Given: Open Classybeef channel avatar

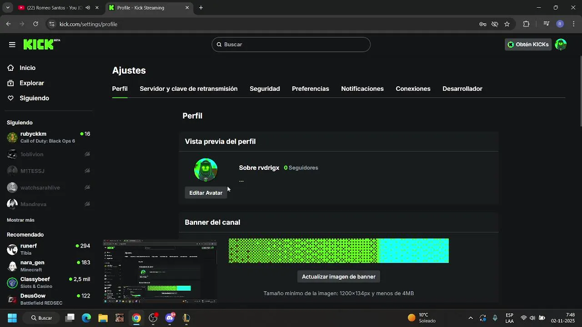Looking at the screenshot, I should pos(12,282).
